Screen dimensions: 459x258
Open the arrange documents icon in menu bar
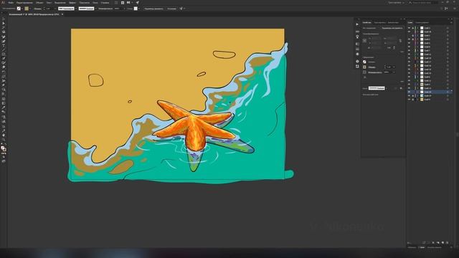coord(128,2)
